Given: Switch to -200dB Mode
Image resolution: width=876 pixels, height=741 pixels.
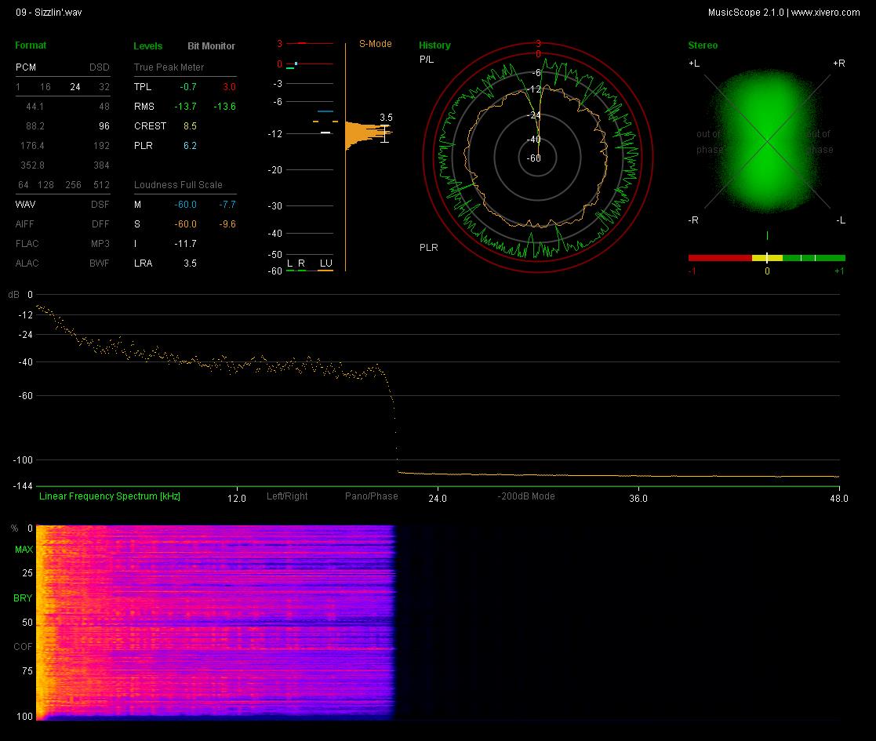Looking at the screenshot, I should tap(526, 496).
